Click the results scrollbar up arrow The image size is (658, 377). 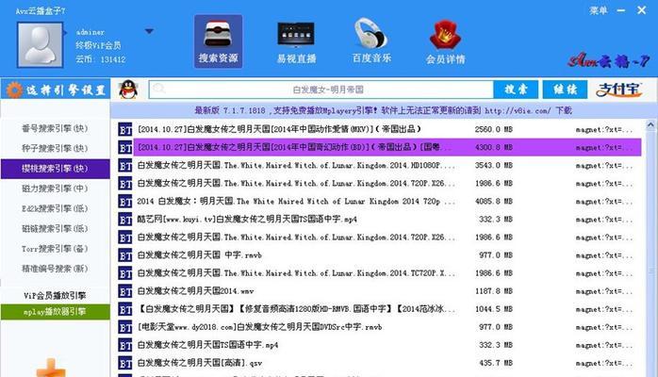650,124
